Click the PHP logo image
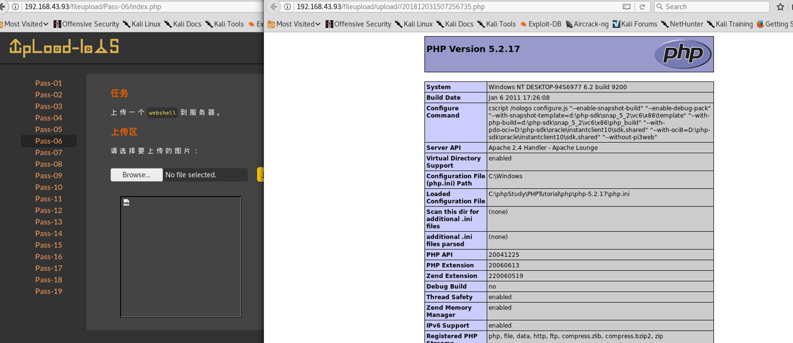The image size is (793, 343). (x=683, y=54)
